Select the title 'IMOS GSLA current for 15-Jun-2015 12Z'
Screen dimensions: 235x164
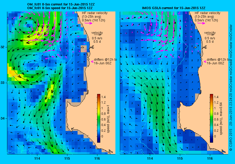point(174,8)
